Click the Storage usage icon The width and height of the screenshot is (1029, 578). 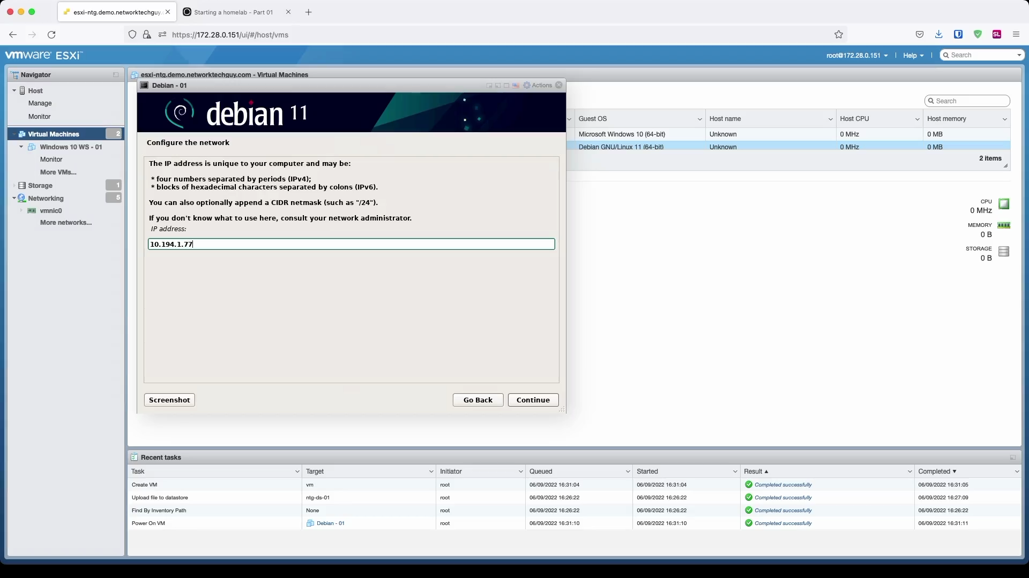tap(1004, 251)
